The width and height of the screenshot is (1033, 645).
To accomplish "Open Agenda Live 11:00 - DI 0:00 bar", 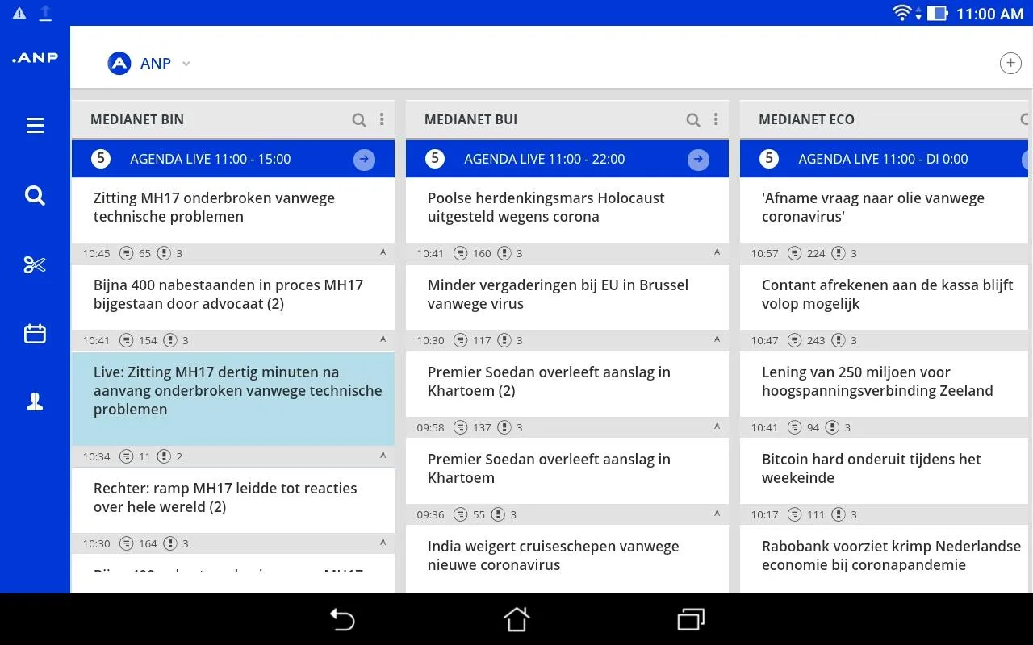I will [885, 159].
